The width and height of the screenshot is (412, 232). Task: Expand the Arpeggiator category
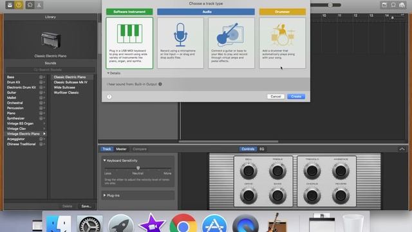[44, 139]
